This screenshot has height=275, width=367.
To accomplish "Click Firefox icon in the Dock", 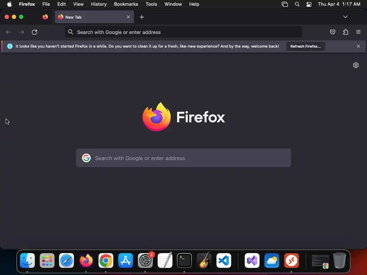I will (x=86, y=260).
